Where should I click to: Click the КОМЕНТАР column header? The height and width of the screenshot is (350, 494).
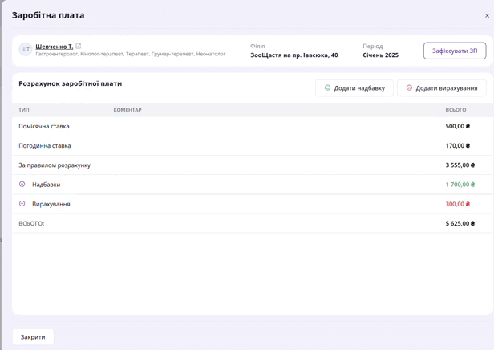click(128, 110)
